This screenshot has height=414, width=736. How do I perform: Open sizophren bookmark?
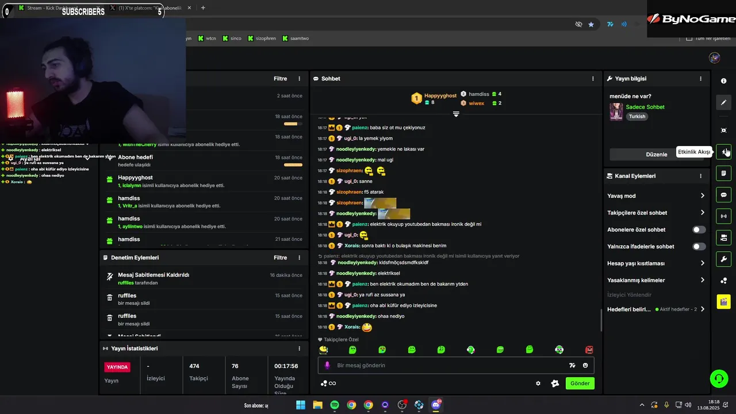click(262, 39)
